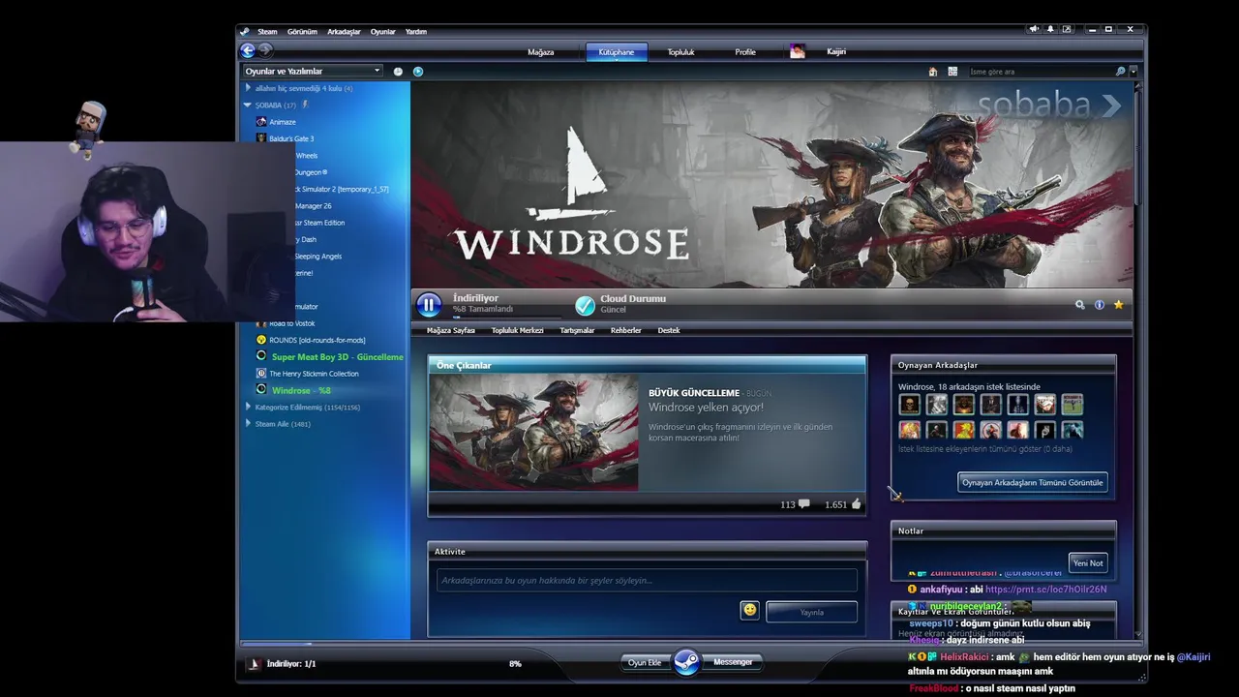Image resolution: width=1239 pixels, height=697 pixels.
Task: Open the Arkadaşlar menu
Action: pyautogui.click(x=344, y=32)
